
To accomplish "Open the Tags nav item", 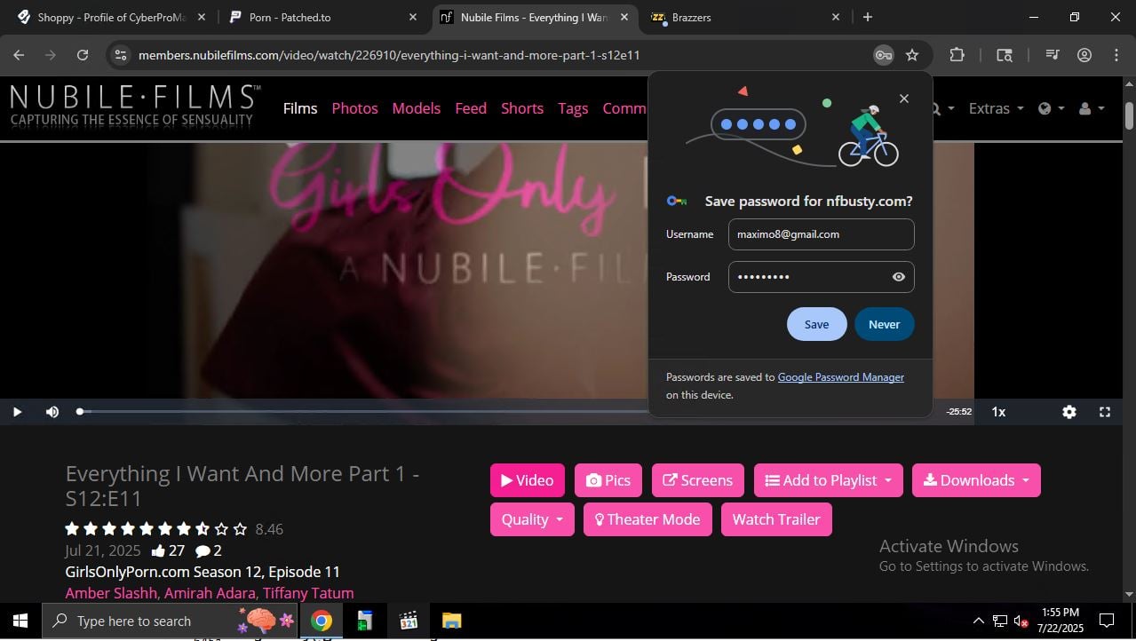I will (573, 108).
